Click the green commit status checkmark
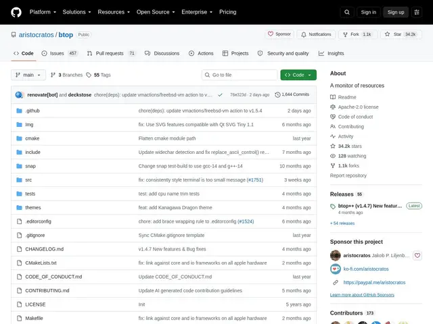The image size is (433, 324). (x=220, y=94)
